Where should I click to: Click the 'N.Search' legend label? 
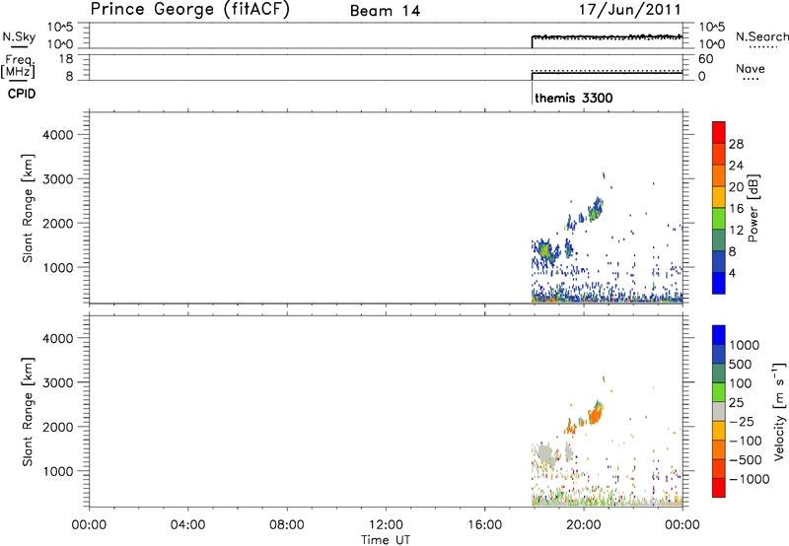[762, 36]
